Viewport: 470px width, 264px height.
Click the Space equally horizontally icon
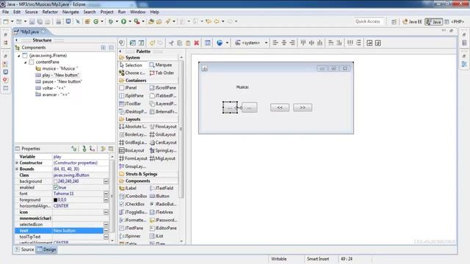coord(350,43)
